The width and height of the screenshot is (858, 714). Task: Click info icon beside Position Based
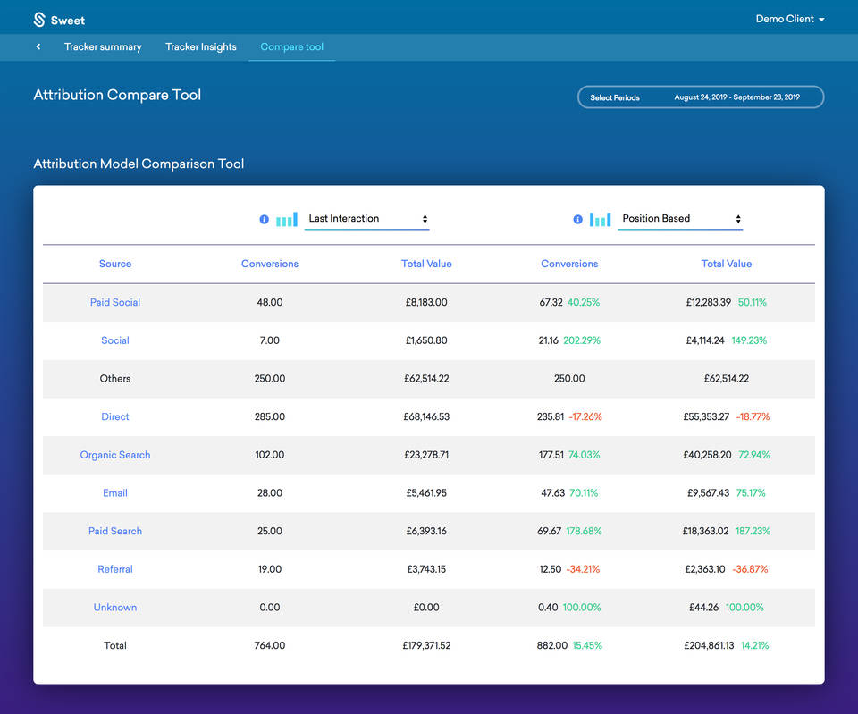578,220
